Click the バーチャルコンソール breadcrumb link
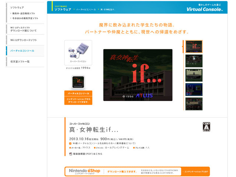 [86, 9]
